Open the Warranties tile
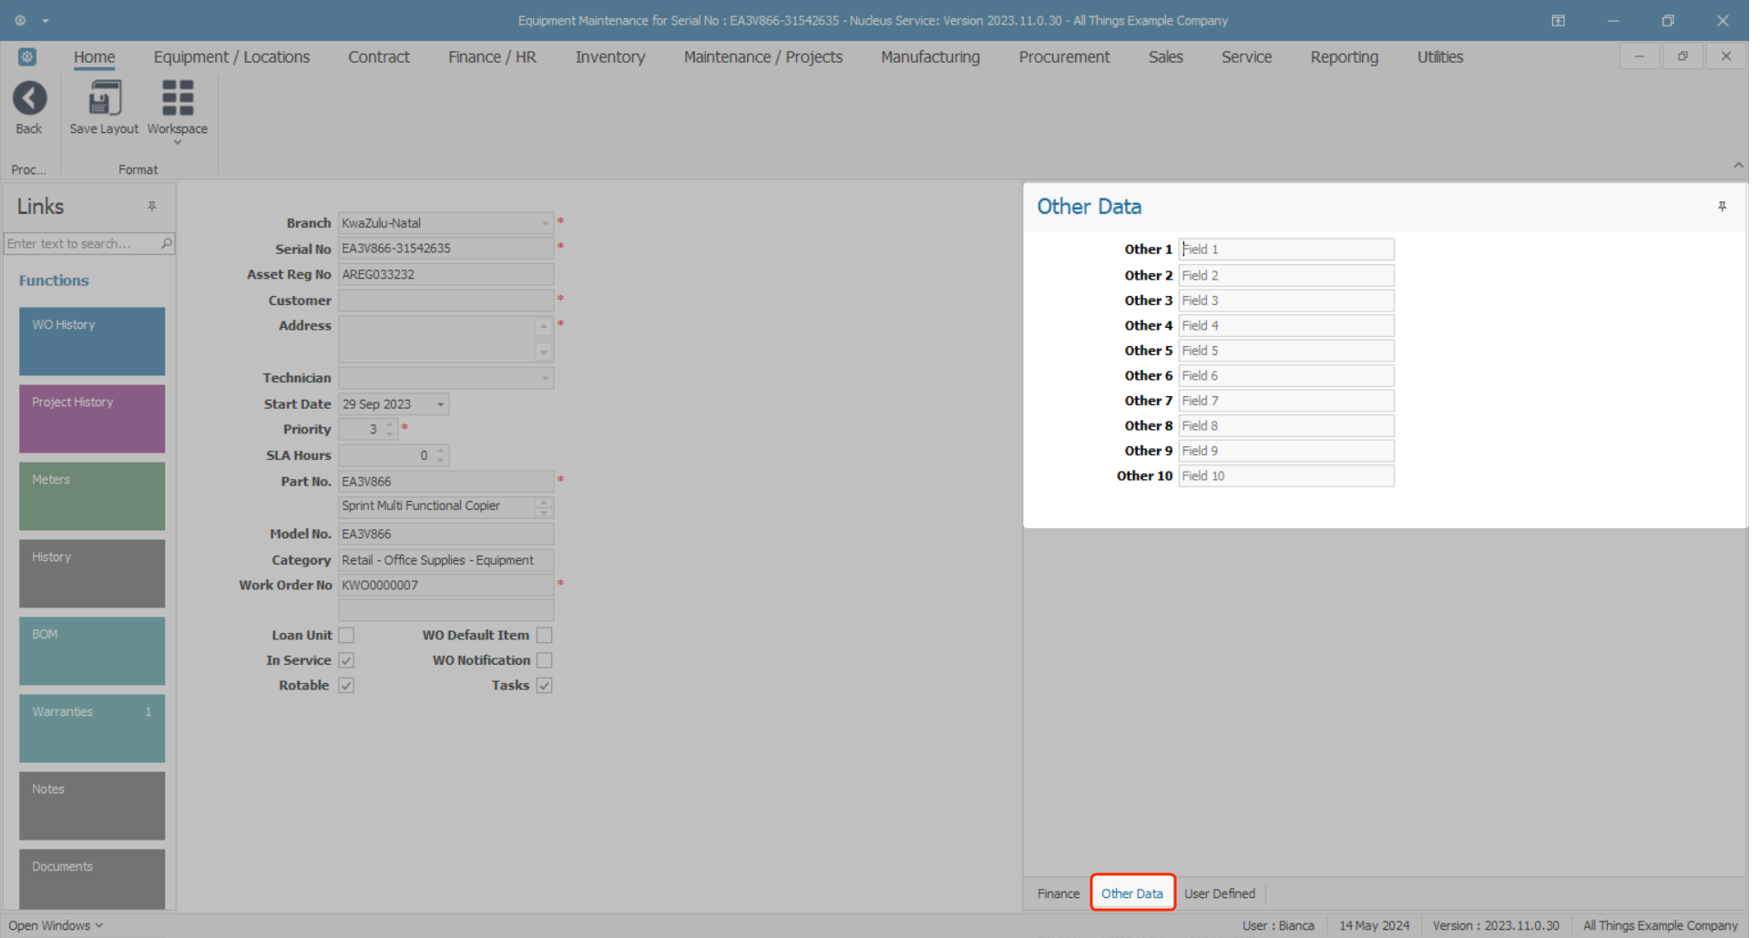 (92, 729)
